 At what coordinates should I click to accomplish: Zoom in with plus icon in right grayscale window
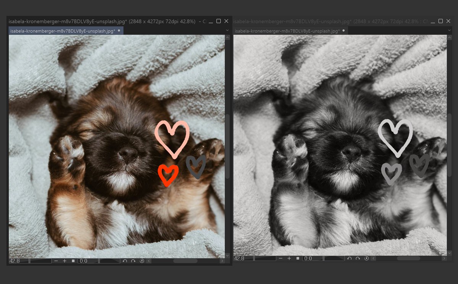[289, 258]
